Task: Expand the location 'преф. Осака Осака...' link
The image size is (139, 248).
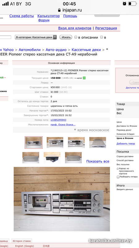Action: pyautogui.click(x=63, y=125)
